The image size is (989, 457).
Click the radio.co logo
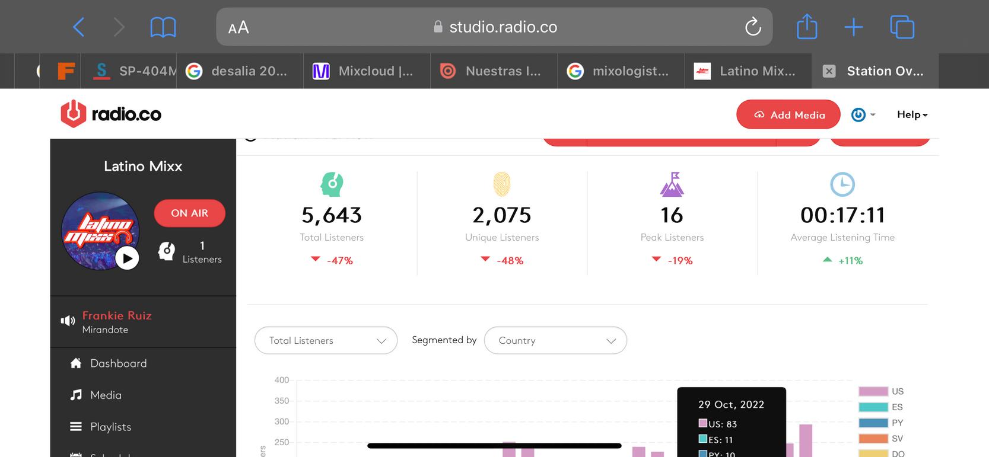pyautogui.click(x=111, y=114)
